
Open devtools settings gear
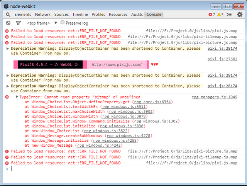240,15
